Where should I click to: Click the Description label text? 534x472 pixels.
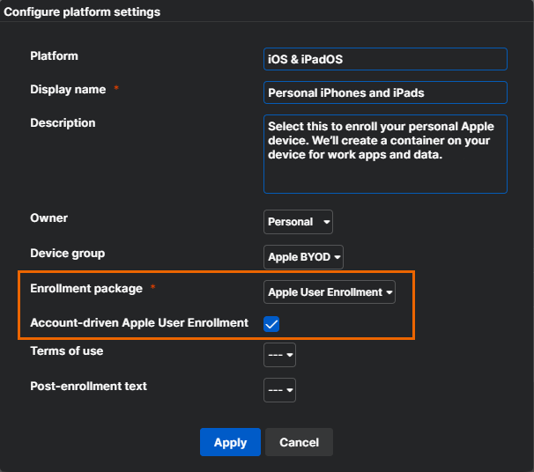[x=63, y=122]
